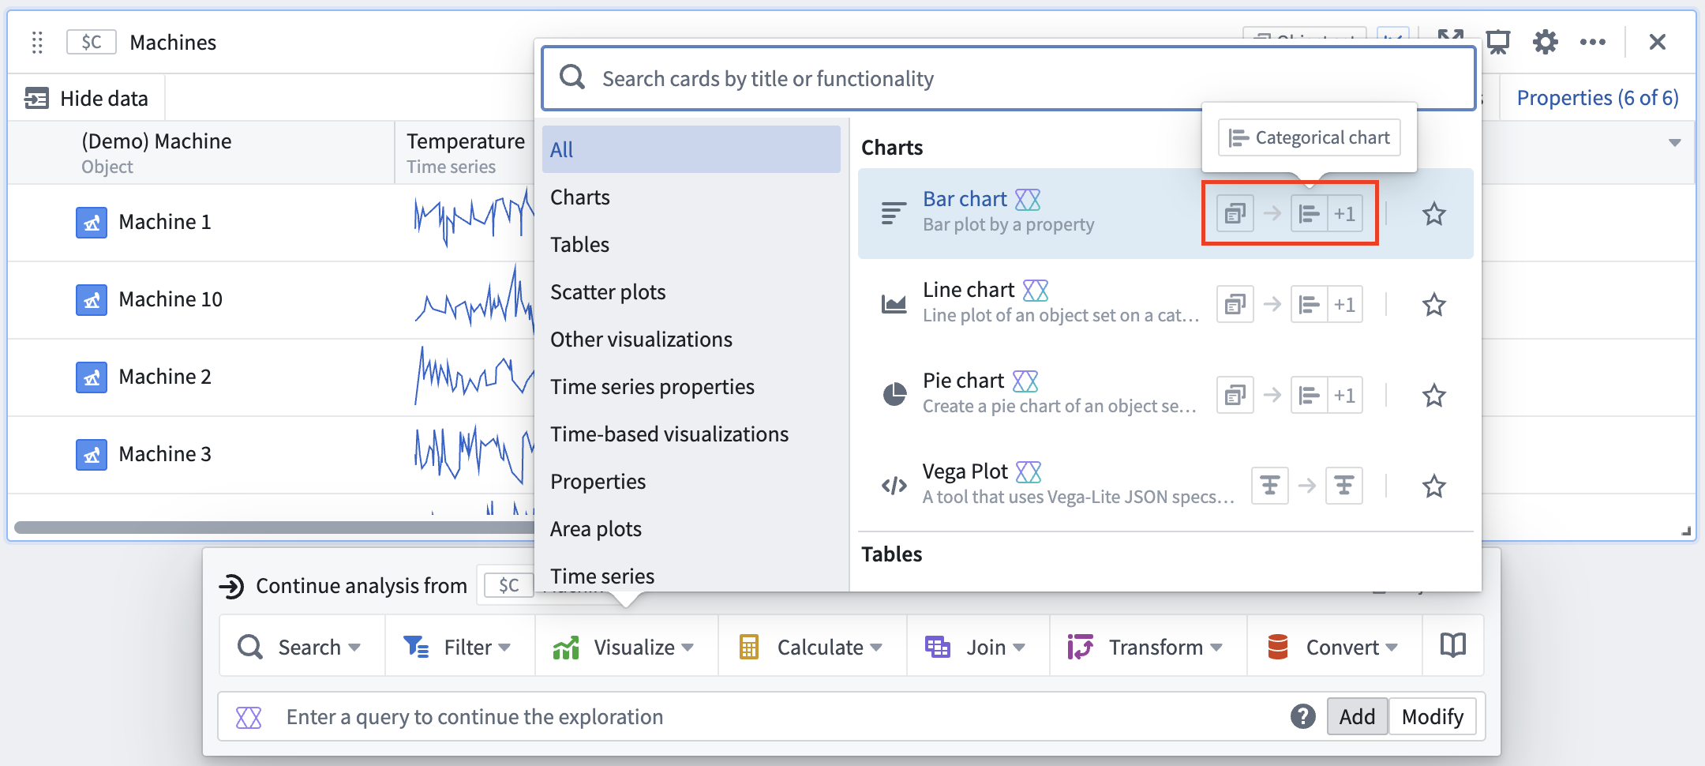The image size is (1705, 766).
Task: Click the categorical chart output icon on Pie chart
Action: 1309,396
